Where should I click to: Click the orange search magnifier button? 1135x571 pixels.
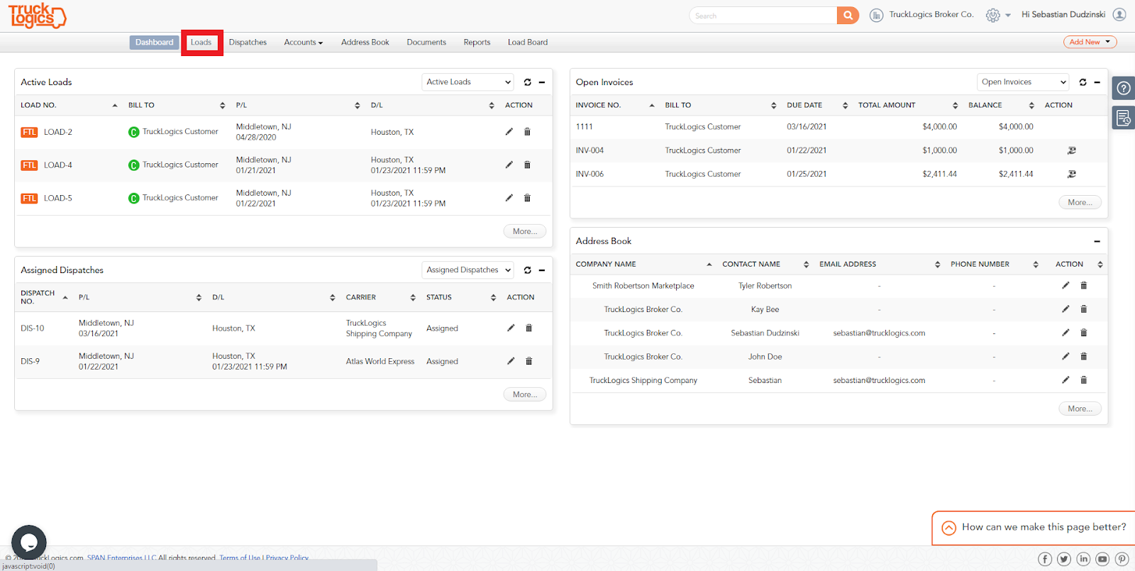click(848, 16)
